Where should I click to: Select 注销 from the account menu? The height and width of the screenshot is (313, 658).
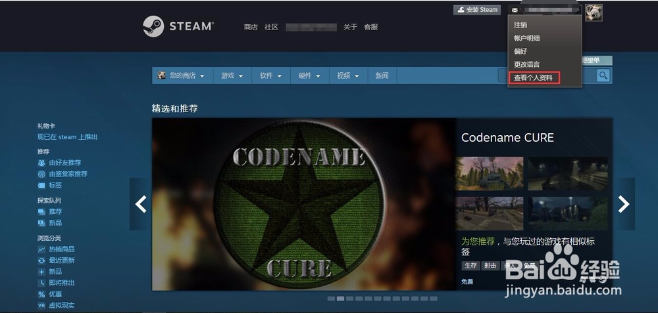520,25
